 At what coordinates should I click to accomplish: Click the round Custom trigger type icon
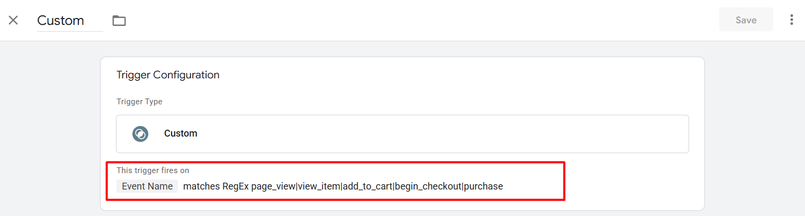pos(140,133)
